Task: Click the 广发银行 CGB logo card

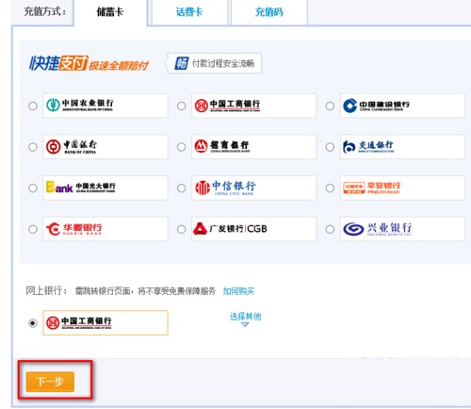Action: 253,229
